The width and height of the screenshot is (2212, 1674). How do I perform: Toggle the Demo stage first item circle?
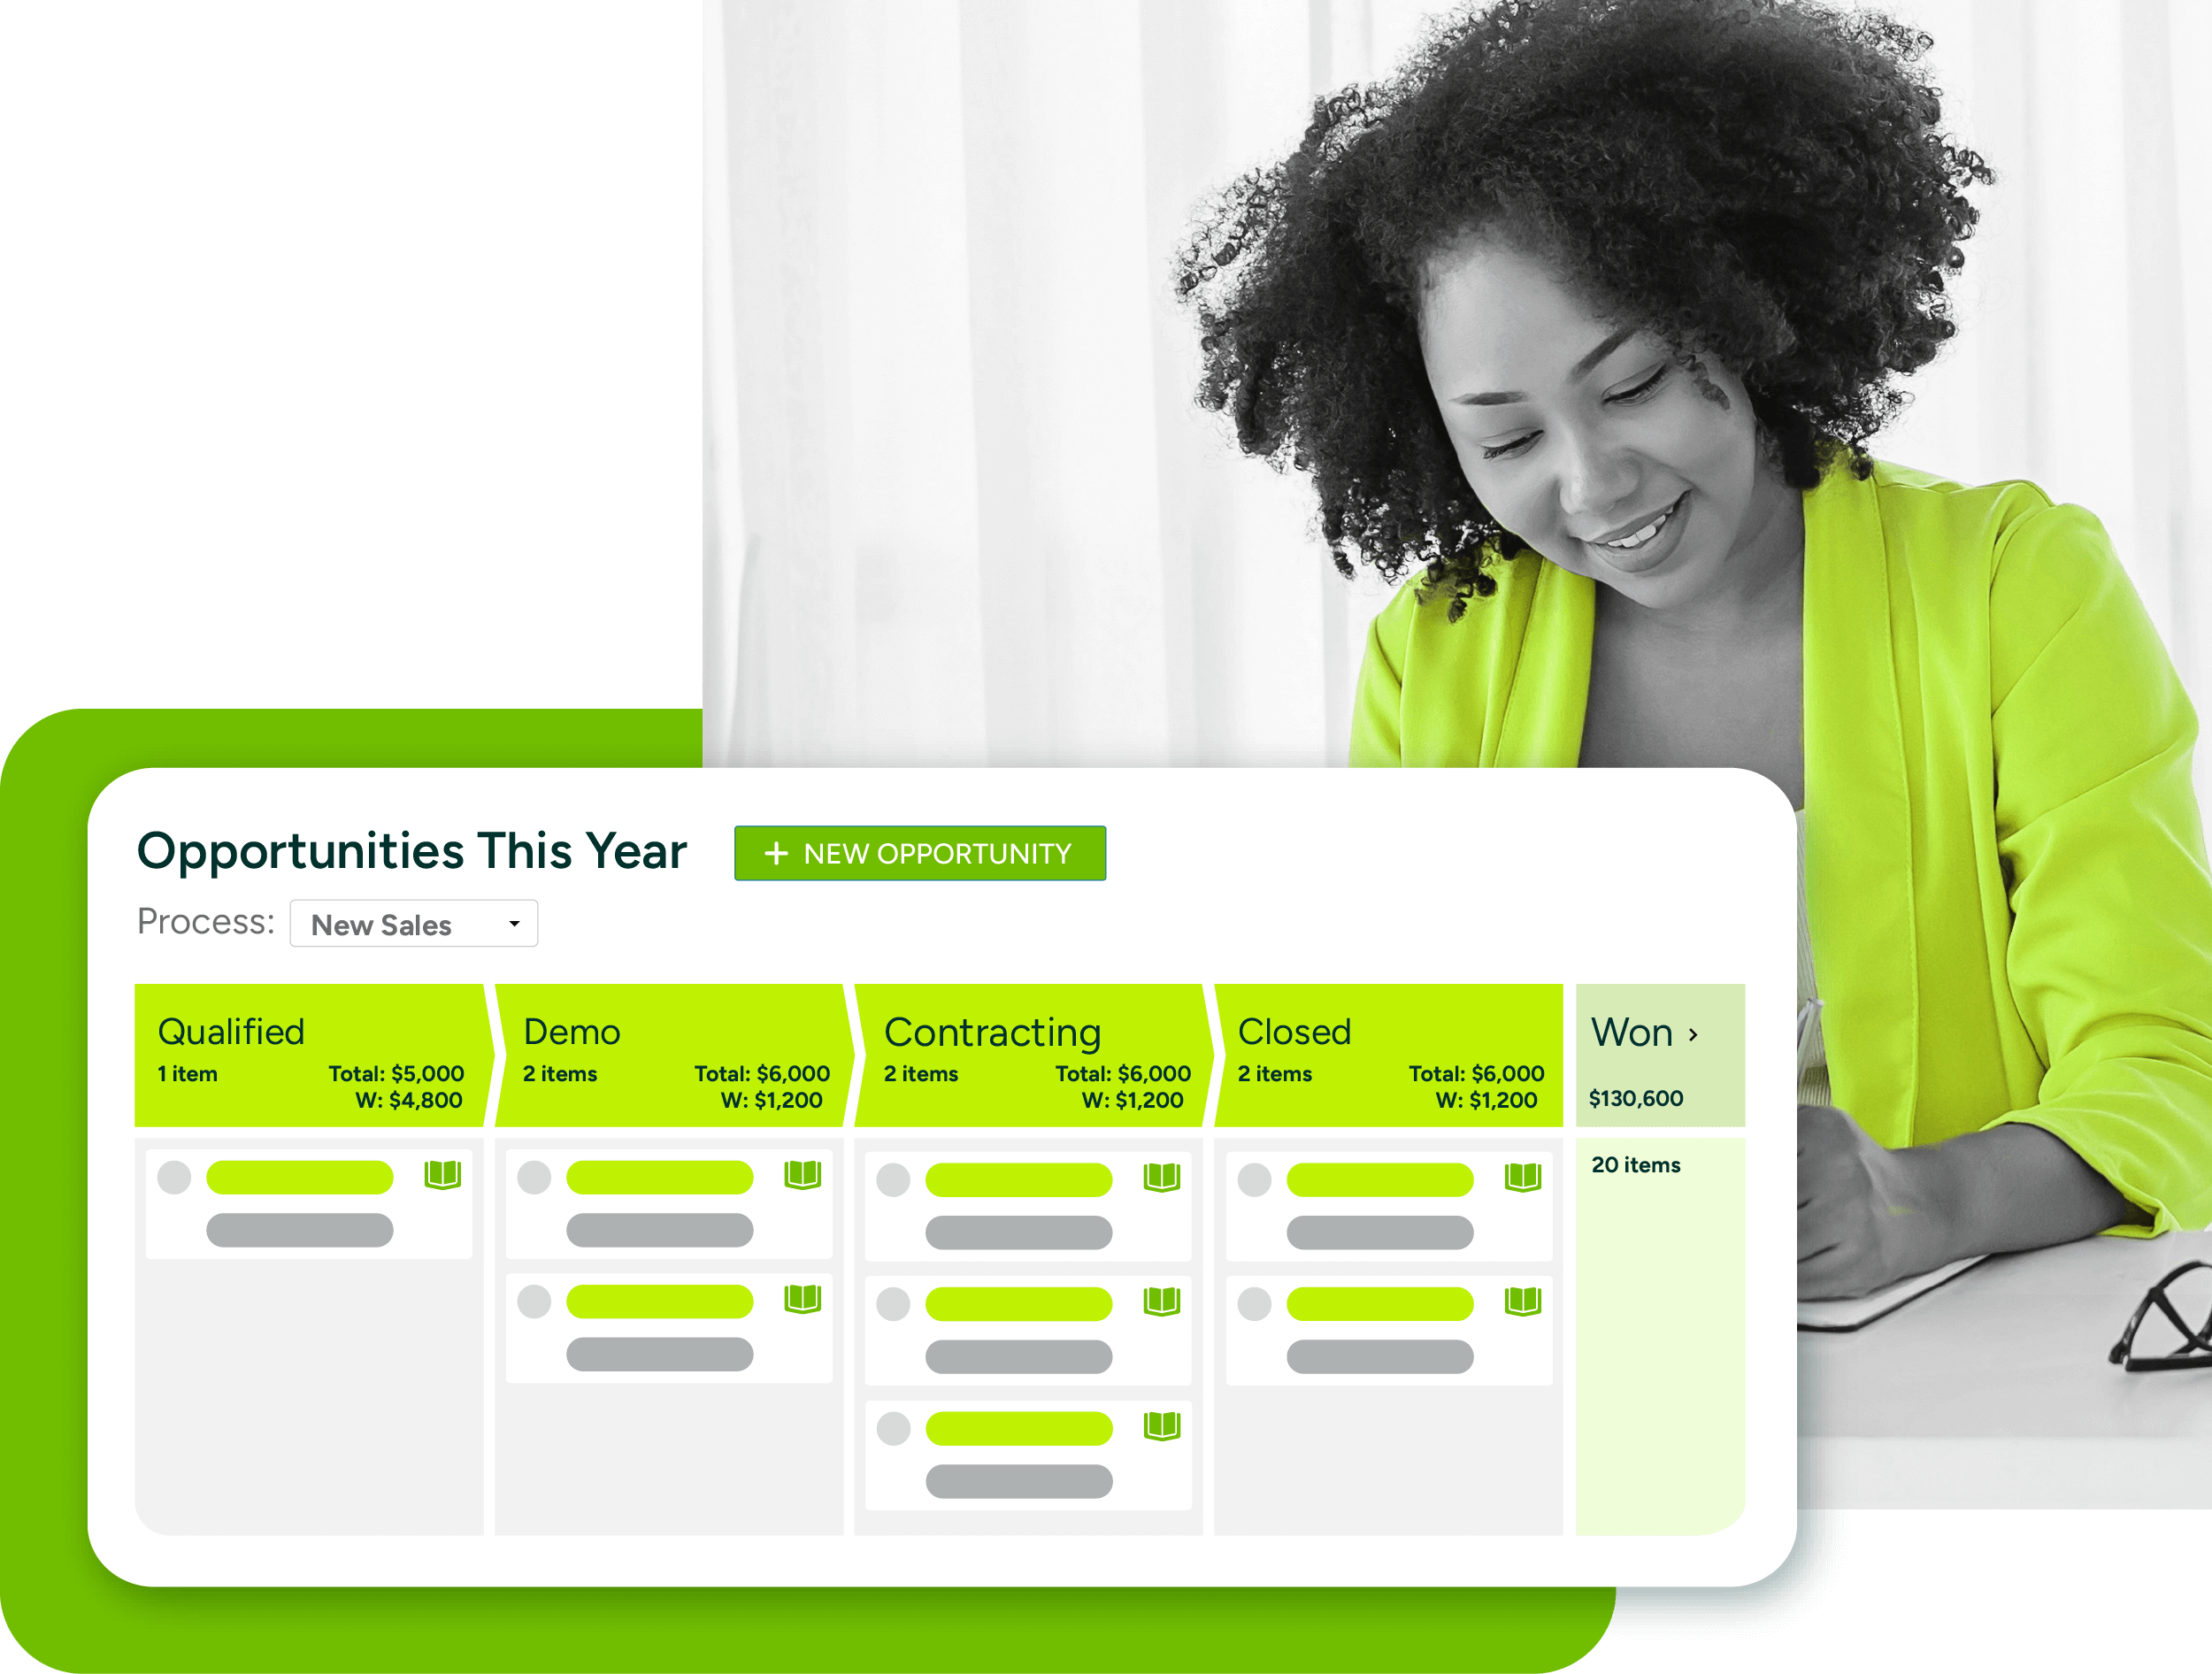click(534, 1175)
